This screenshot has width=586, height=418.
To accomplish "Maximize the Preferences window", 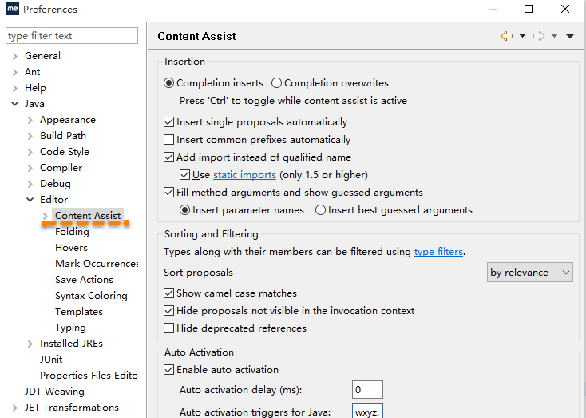I will pos(529,9).
